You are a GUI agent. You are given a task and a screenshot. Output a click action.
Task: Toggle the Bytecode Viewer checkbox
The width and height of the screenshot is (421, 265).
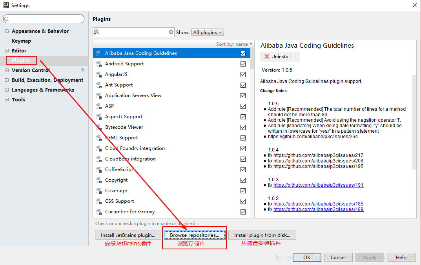coord(243,128)
